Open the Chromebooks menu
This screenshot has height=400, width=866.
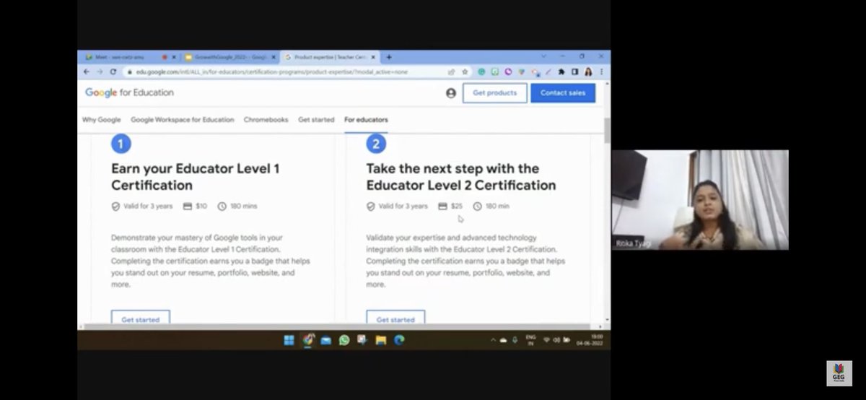click(x=266, y=120)
